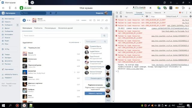The height and width of the screenshot is (108, 192).
Task: Skip to the next track in player
Action: tap(30, 20)
